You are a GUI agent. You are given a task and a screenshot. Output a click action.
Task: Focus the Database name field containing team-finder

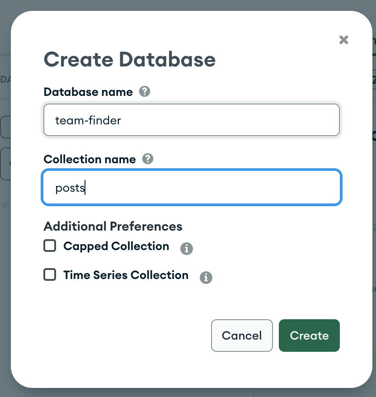click(x=192, y=120)
